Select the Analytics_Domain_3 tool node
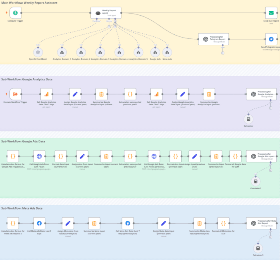This screenshot has width=280, height=260. point(100,52)
